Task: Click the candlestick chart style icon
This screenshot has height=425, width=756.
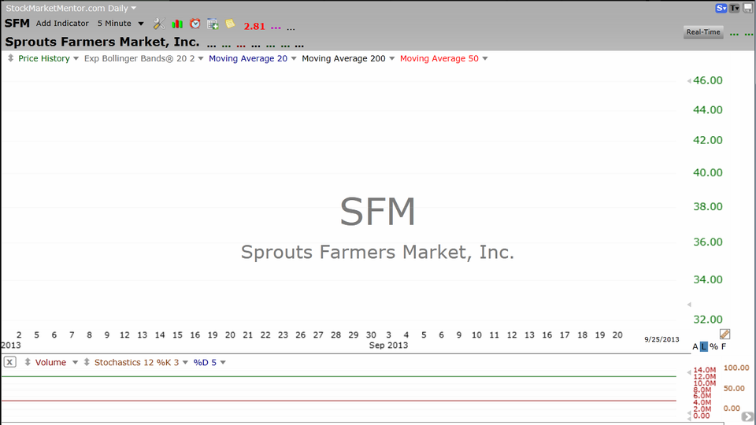Action: 177,24
